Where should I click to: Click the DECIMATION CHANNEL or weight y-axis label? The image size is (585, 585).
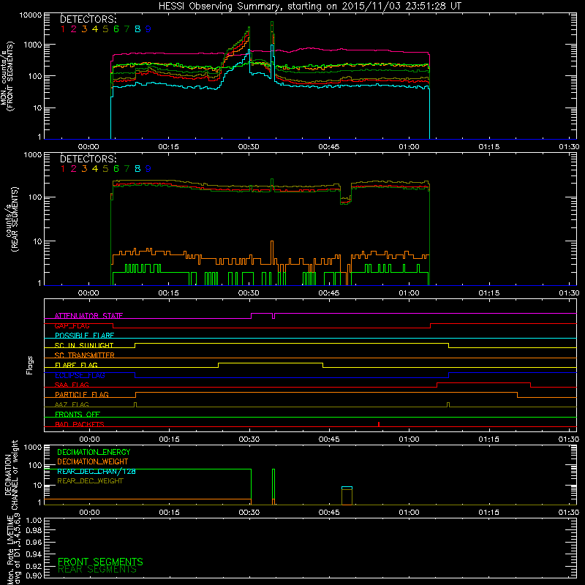click(x=11, y=475)
